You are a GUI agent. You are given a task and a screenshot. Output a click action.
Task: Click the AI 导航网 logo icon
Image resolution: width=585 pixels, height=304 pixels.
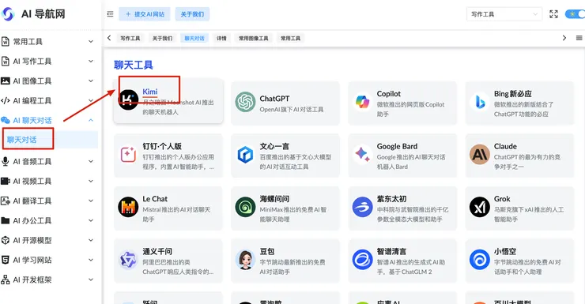[8, 14]
